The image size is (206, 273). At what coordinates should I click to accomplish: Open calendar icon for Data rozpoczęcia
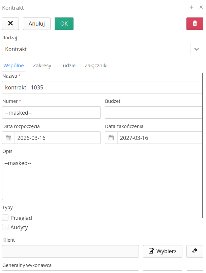click(x=8, y=138)
